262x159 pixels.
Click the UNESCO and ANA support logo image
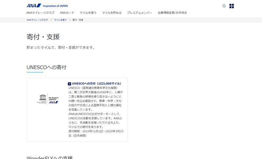[48, 99]
